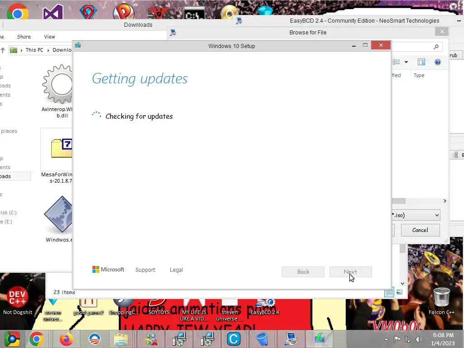Click the two-people messenger taskbar icon
The height and width of the screenshot is (348, 464).
(x=151, y=339)
